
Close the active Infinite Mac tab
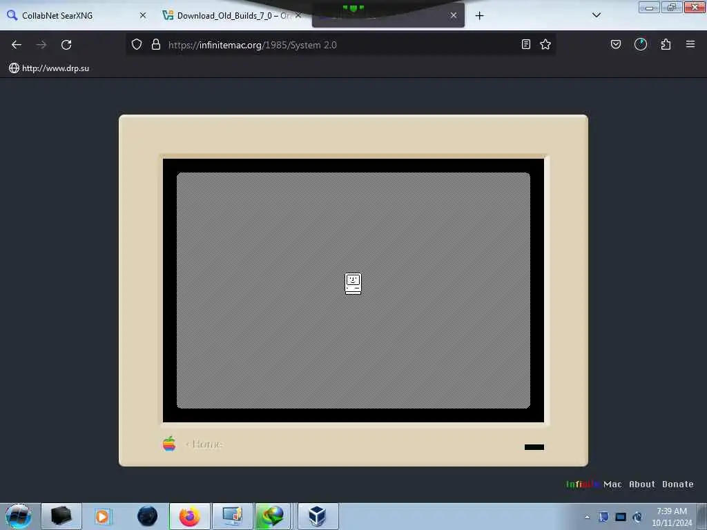454,15
